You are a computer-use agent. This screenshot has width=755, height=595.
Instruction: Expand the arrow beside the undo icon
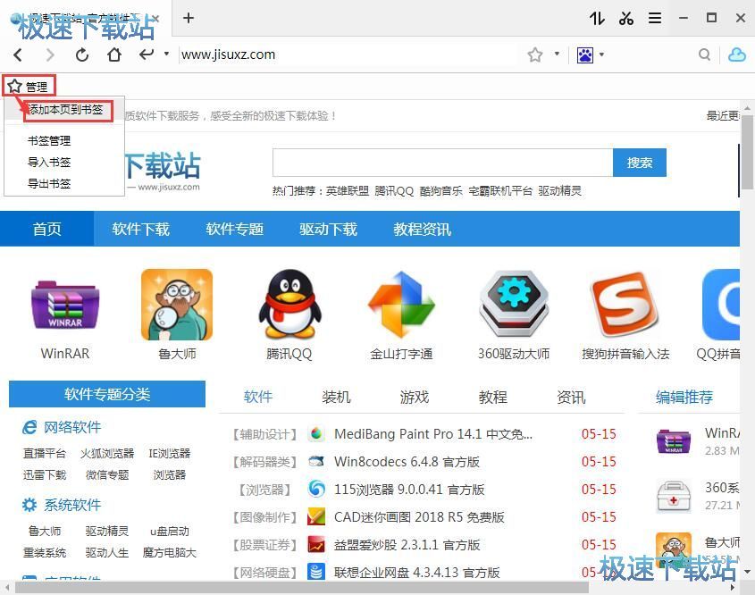tap(166, 54)
